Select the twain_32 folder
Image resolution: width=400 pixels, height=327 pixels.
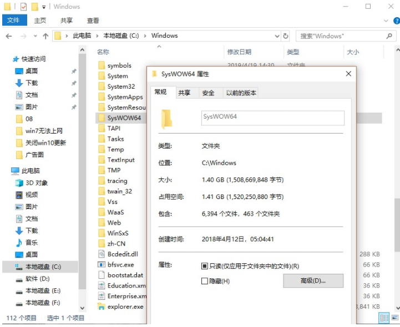click(x=120, y=191)
